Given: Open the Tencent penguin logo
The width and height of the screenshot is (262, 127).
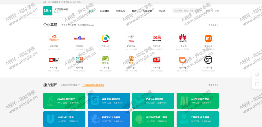Looking at the screenshot, I should point(105,38).
